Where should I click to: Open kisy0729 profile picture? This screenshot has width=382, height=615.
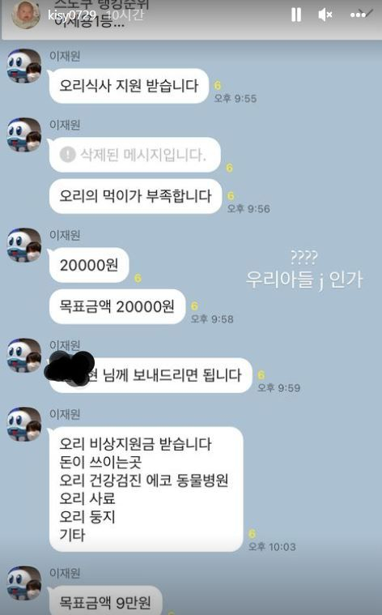[26, 15]
